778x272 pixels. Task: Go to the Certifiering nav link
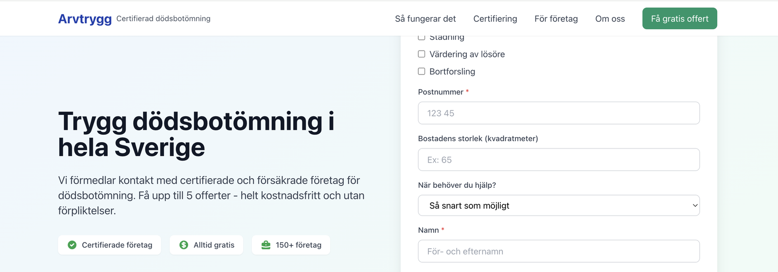point(495,19)
